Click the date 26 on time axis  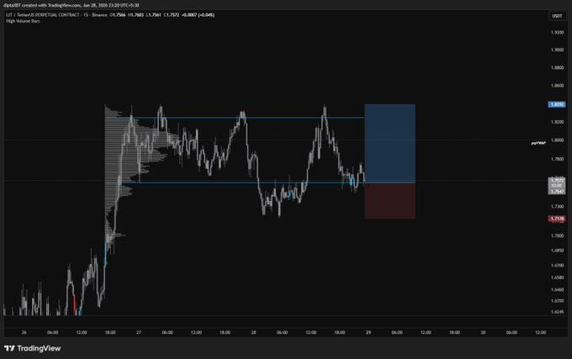point(24,332)
